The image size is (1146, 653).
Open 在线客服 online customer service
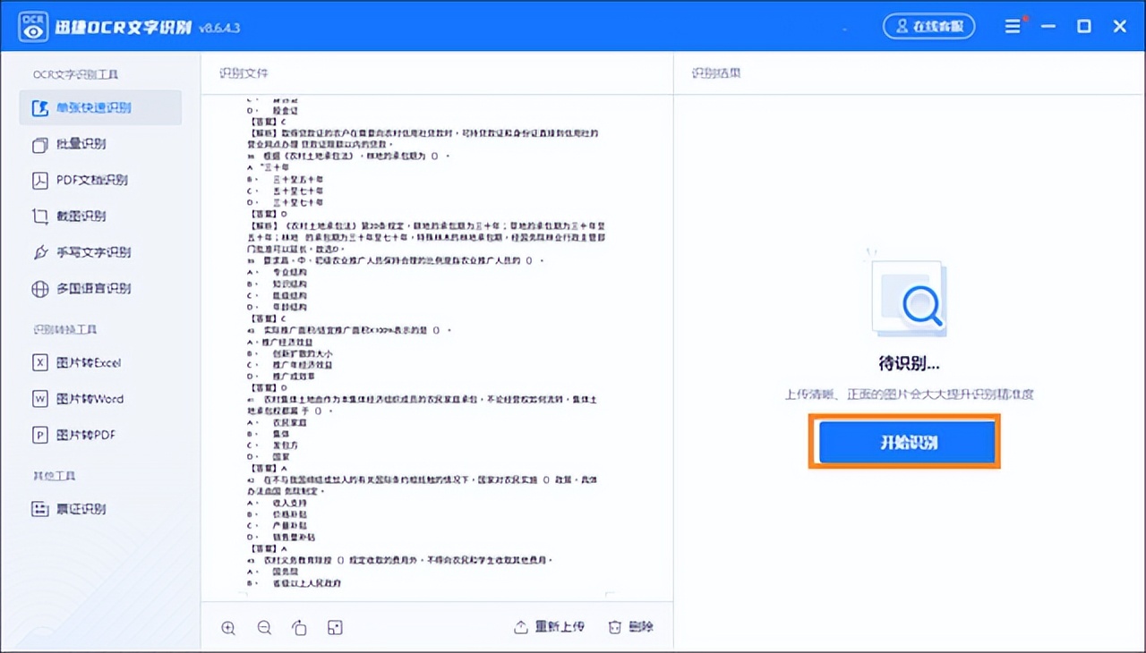(928, 26)
